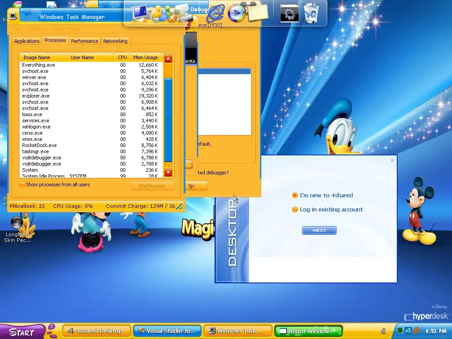Image resolution: width=452 pixels, height=339 pixels.
Task: Select the taskmgr.exe process row
Action: (x=91, y=151)
